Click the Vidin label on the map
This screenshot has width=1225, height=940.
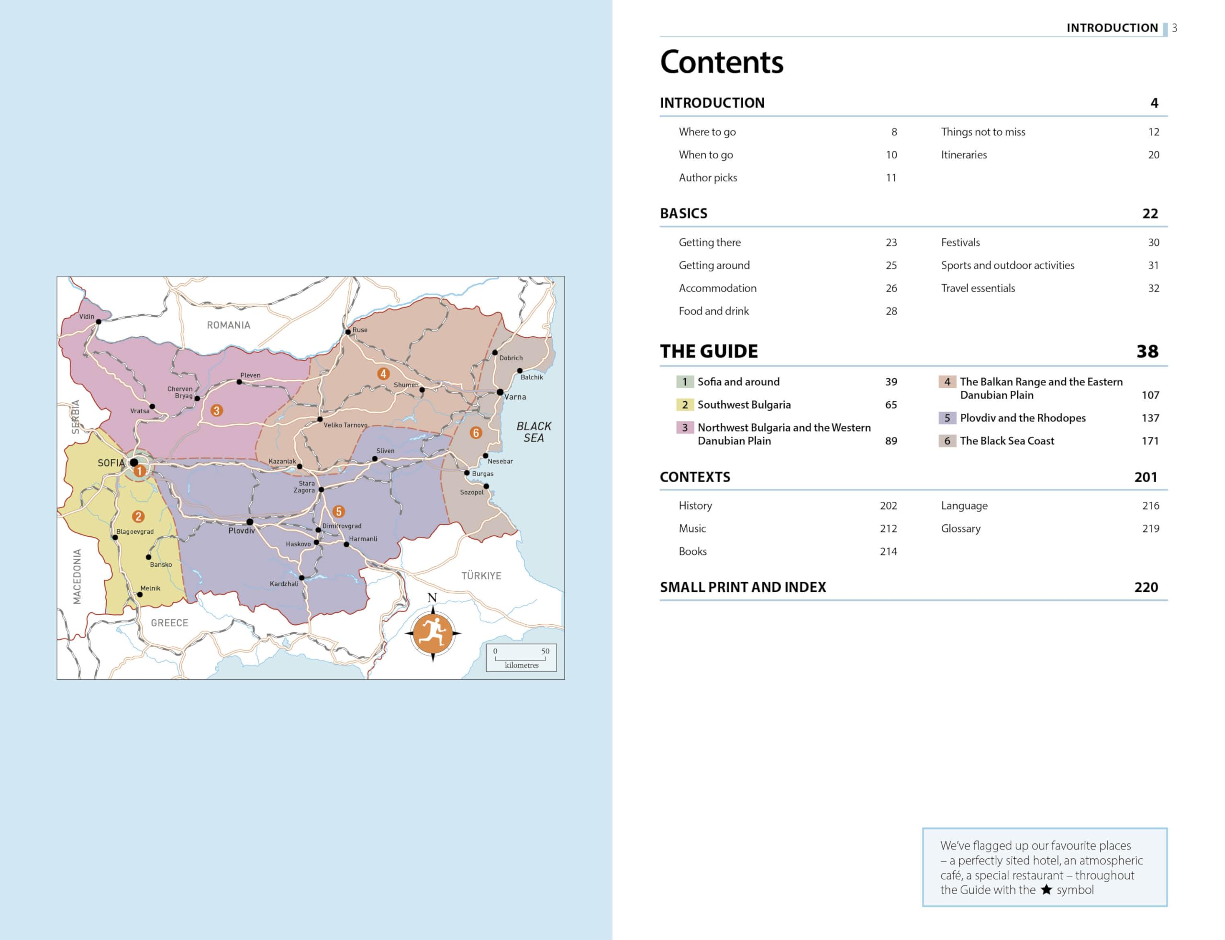86,316
